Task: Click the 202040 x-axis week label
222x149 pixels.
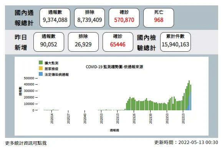Action: coord(85,119)
